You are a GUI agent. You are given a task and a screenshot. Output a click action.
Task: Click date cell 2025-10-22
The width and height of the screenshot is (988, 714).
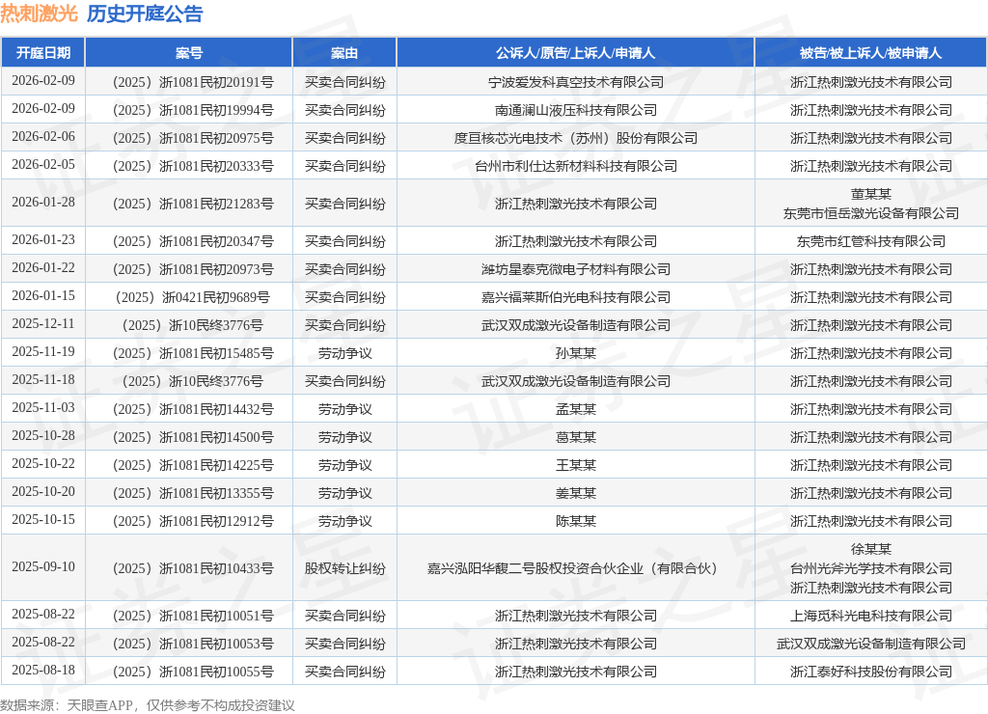[x=43, y=464]
